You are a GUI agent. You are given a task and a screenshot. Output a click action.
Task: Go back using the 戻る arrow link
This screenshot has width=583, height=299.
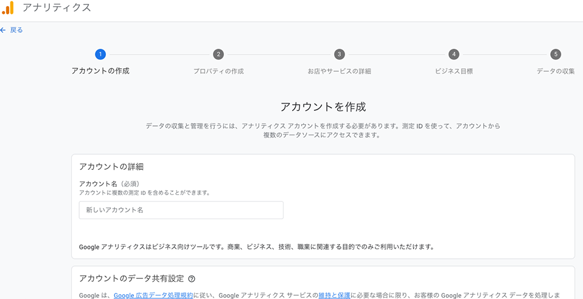pyautogui.click(x=12, y=30)
